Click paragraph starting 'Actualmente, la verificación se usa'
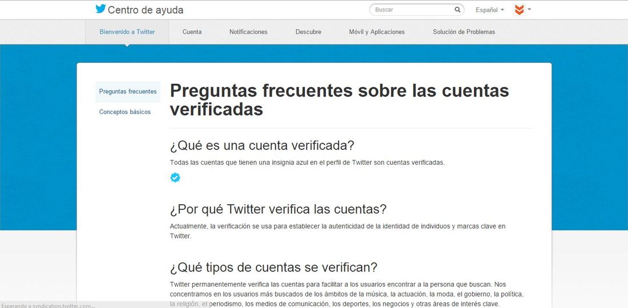The width and height of the screenshot is (628, 308). (337, 231)
